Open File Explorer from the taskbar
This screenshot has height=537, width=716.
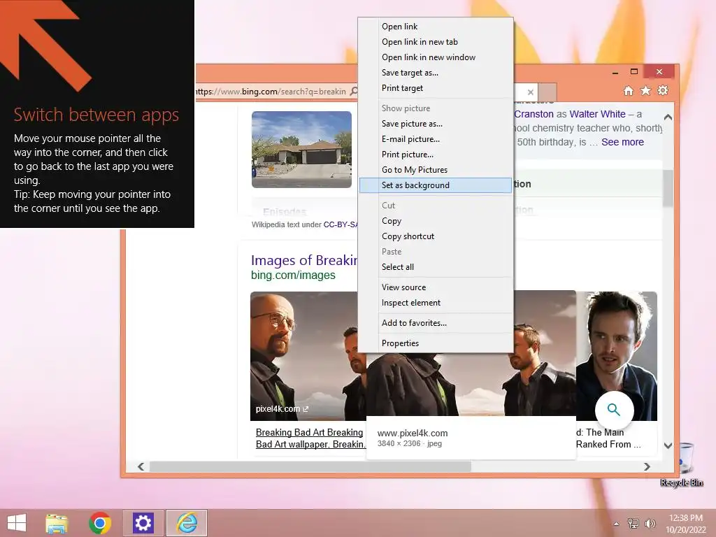[57, 523]
